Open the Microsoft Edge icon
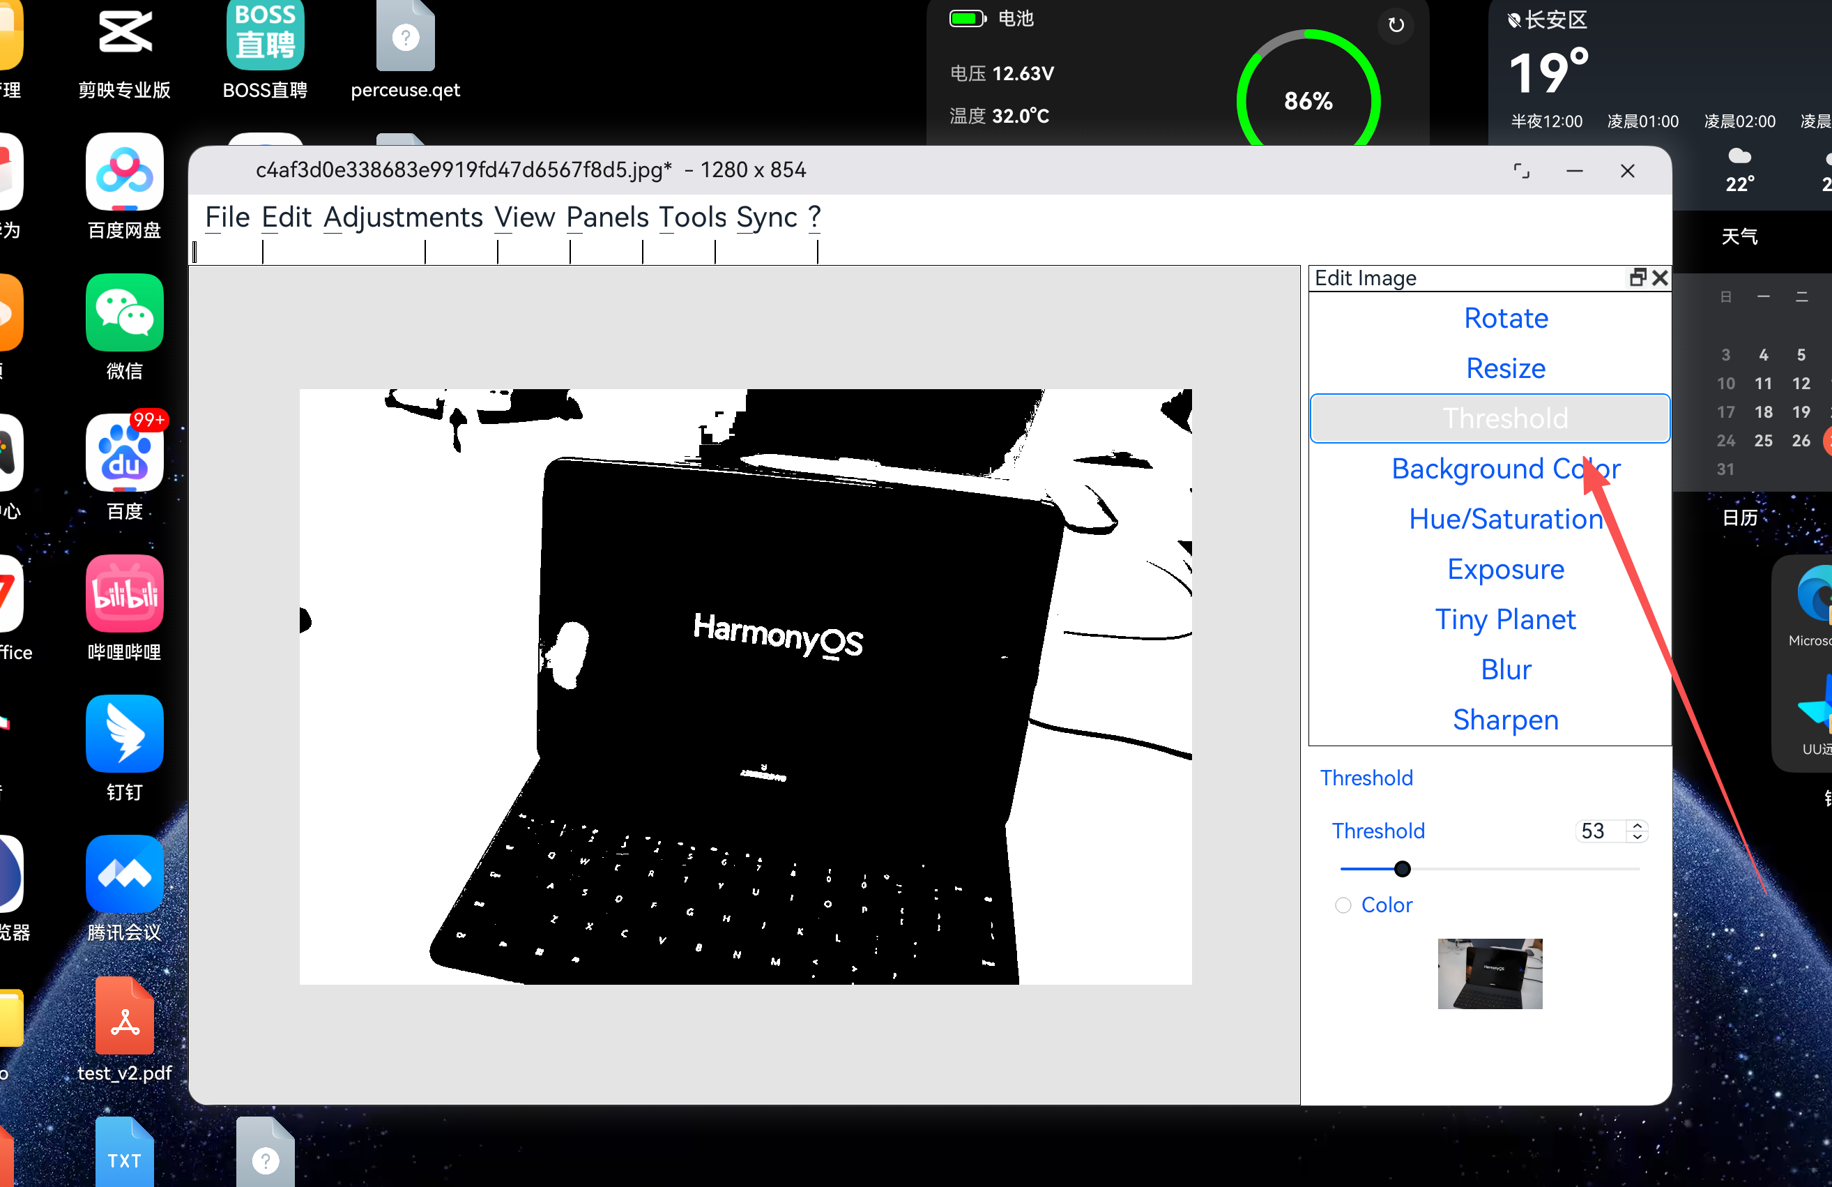Image resolution: width=1832 pixels, height=1187 pixels. (1815, 593)
